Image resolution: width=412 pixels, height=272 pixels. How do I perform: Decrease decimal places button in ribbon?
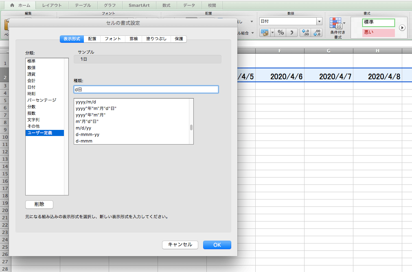click(317, 33)
